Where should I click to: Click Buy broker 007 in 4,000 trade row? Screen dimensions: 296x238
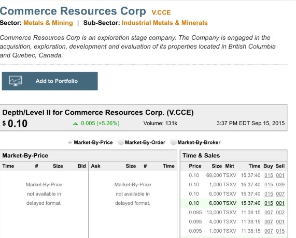coord(269,222)
